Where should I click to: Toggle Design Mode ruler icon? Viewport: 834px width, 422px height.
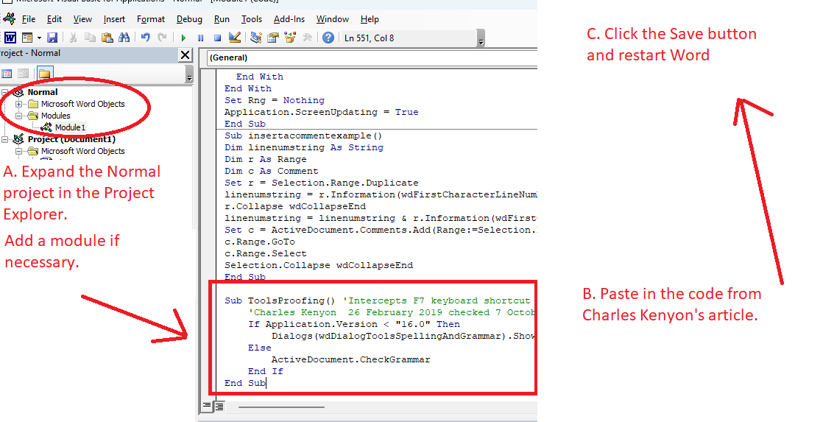(235, 38)
